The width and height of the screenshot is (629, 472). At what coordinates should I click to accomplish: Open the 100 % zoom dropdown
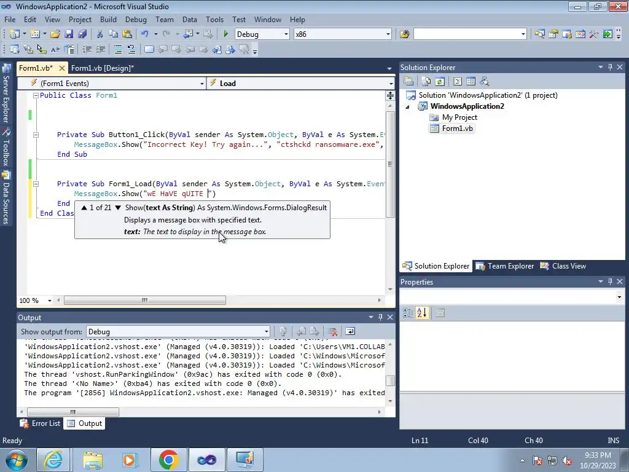(49, 300)
